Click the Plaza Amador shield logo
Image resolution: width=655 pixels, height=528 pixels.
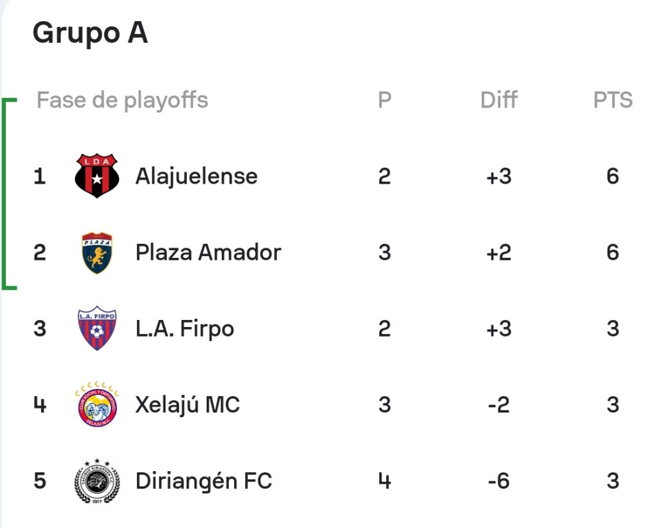97,253
